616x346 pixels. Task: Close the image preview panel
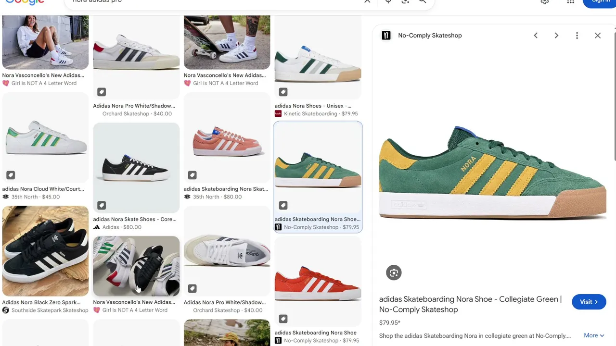pos(598,36)
